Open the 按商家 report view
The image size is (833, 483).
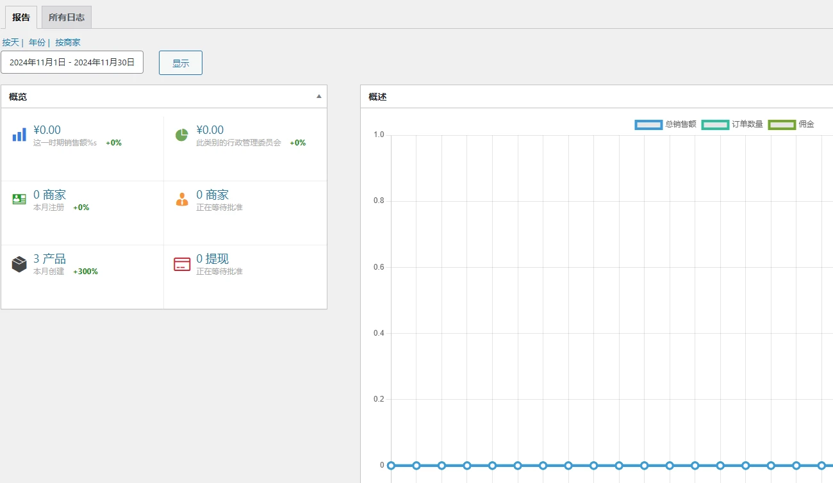pos(68,42)
